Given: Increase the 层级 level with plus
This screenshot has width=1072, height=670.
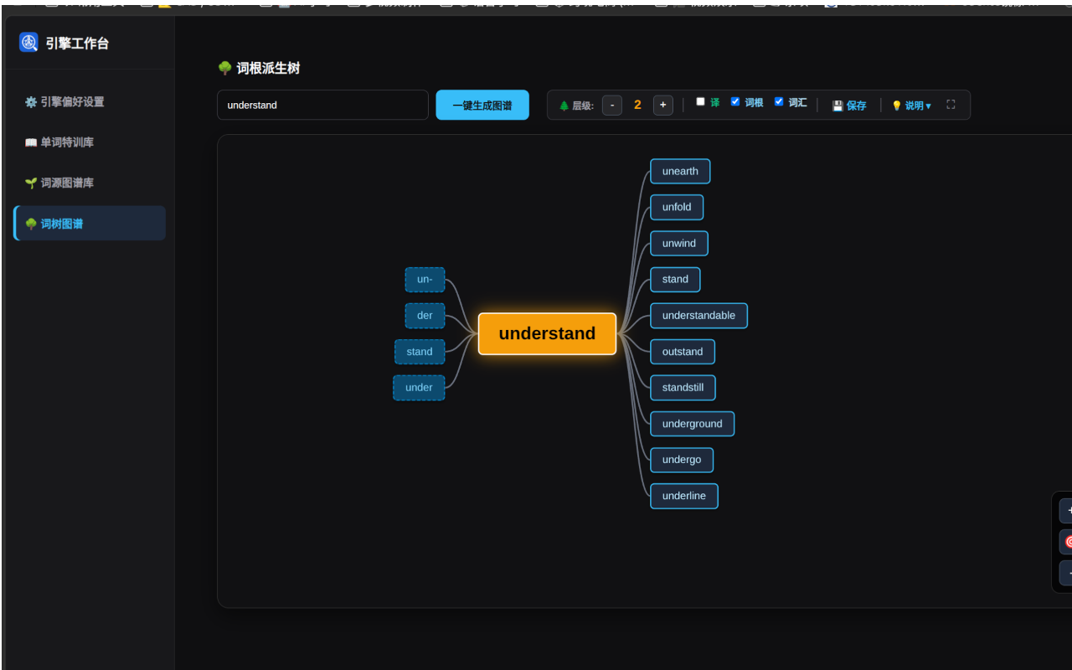Looking at the screenshot, I should pos(663,105).
